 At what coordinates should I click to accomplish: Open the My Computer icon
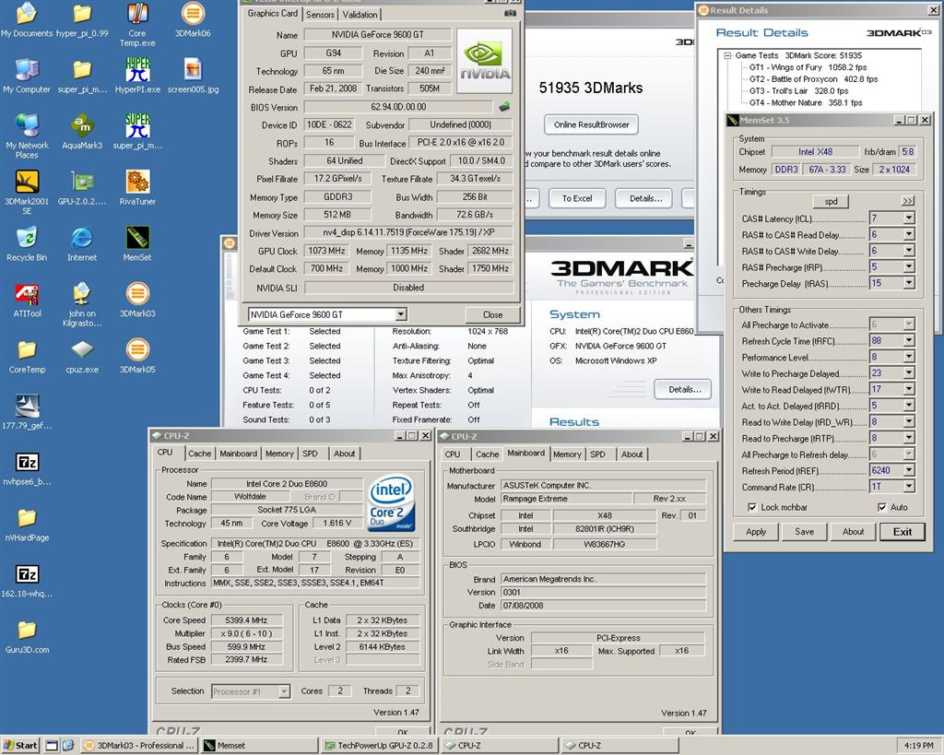[x=27, y=76]
